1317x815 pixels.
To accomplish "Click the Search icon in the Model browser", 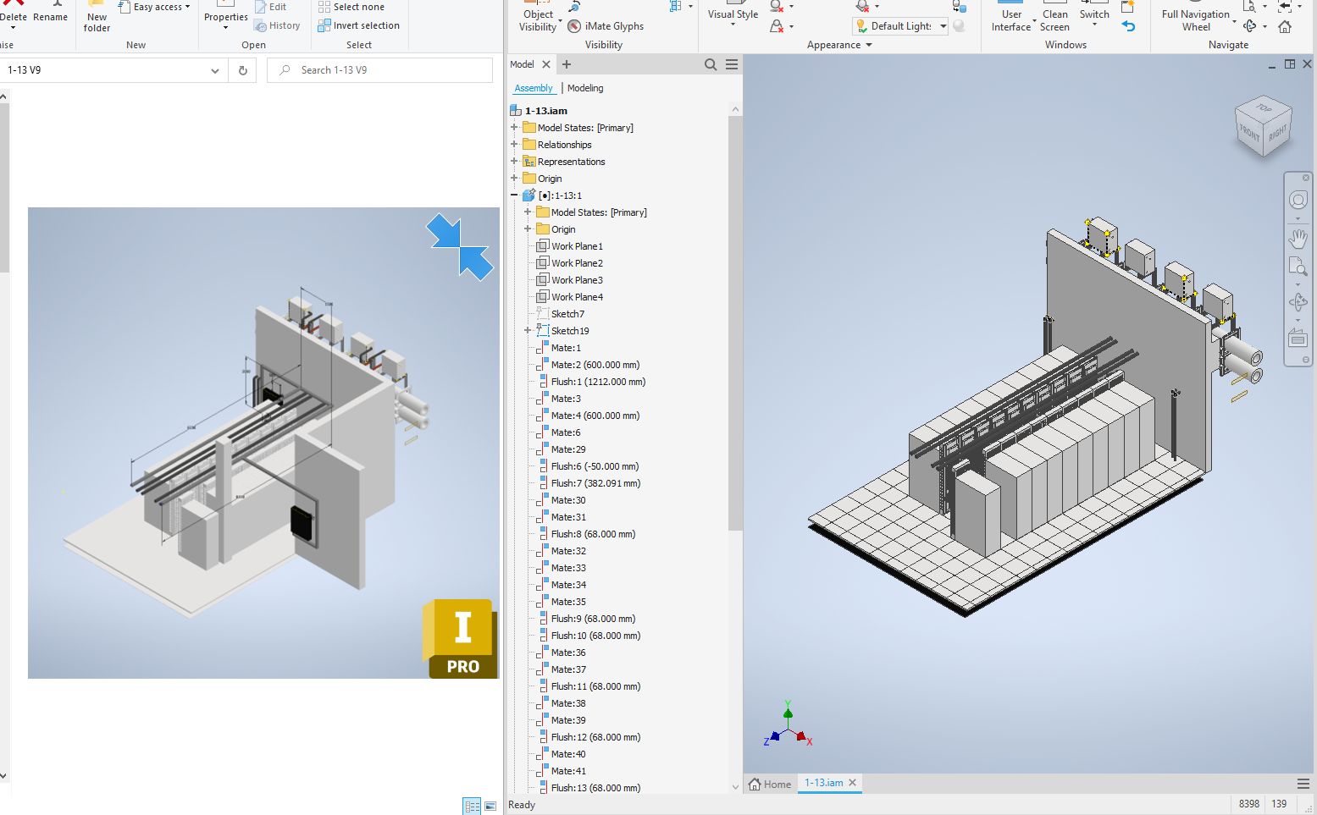I will click(x=711, y=64).
